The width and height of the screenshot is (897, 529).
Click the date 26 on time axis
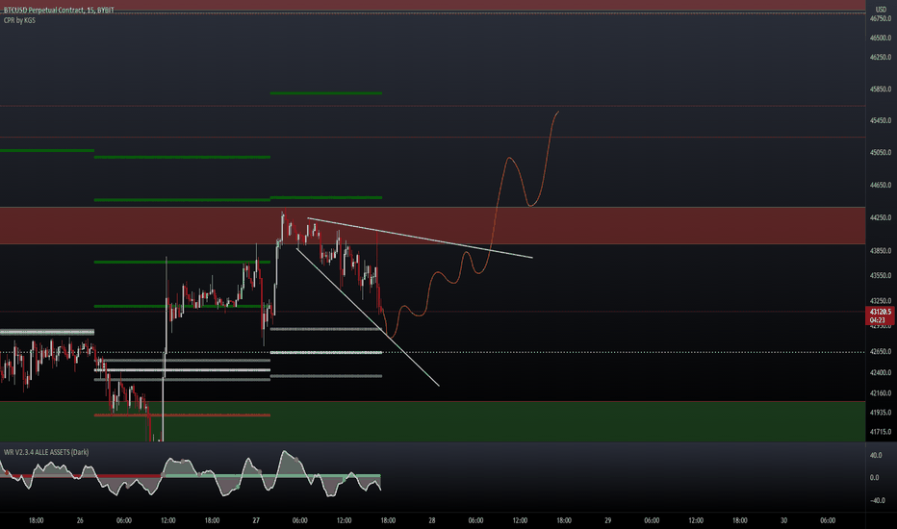[x=80, y=520]
